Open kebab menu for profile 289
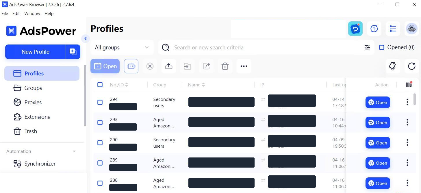 point(407,163)
